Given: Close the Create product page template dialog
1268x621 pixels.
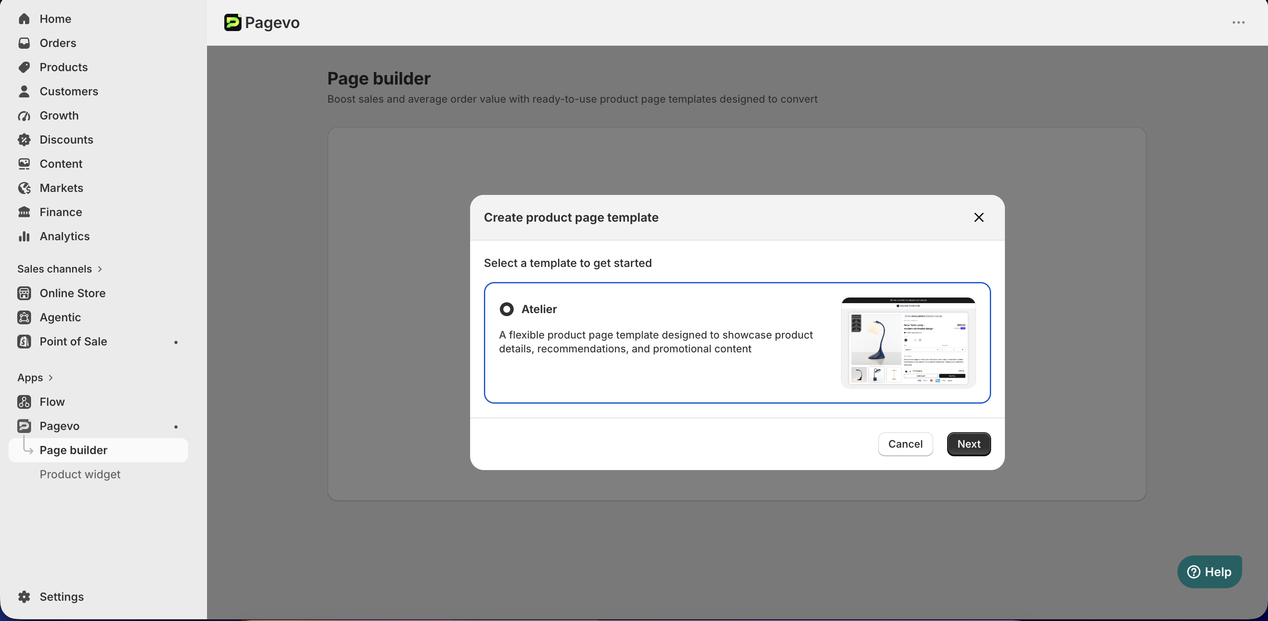Looking at the screenshot, I should [979, 217].
